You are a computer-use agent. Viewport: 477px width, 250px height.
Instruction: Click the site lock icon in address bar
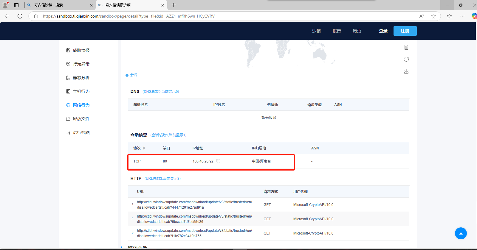tap(36, 16)
